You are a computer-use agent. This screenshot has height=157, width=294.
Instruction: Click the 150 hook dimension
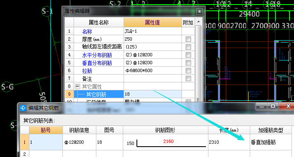coord(131,143)
